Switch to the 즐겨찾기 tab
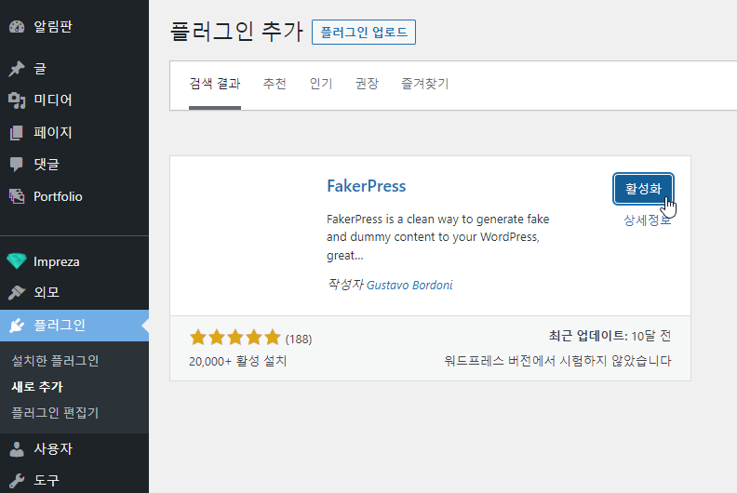The image size is (737, 493). coord(425,84)
